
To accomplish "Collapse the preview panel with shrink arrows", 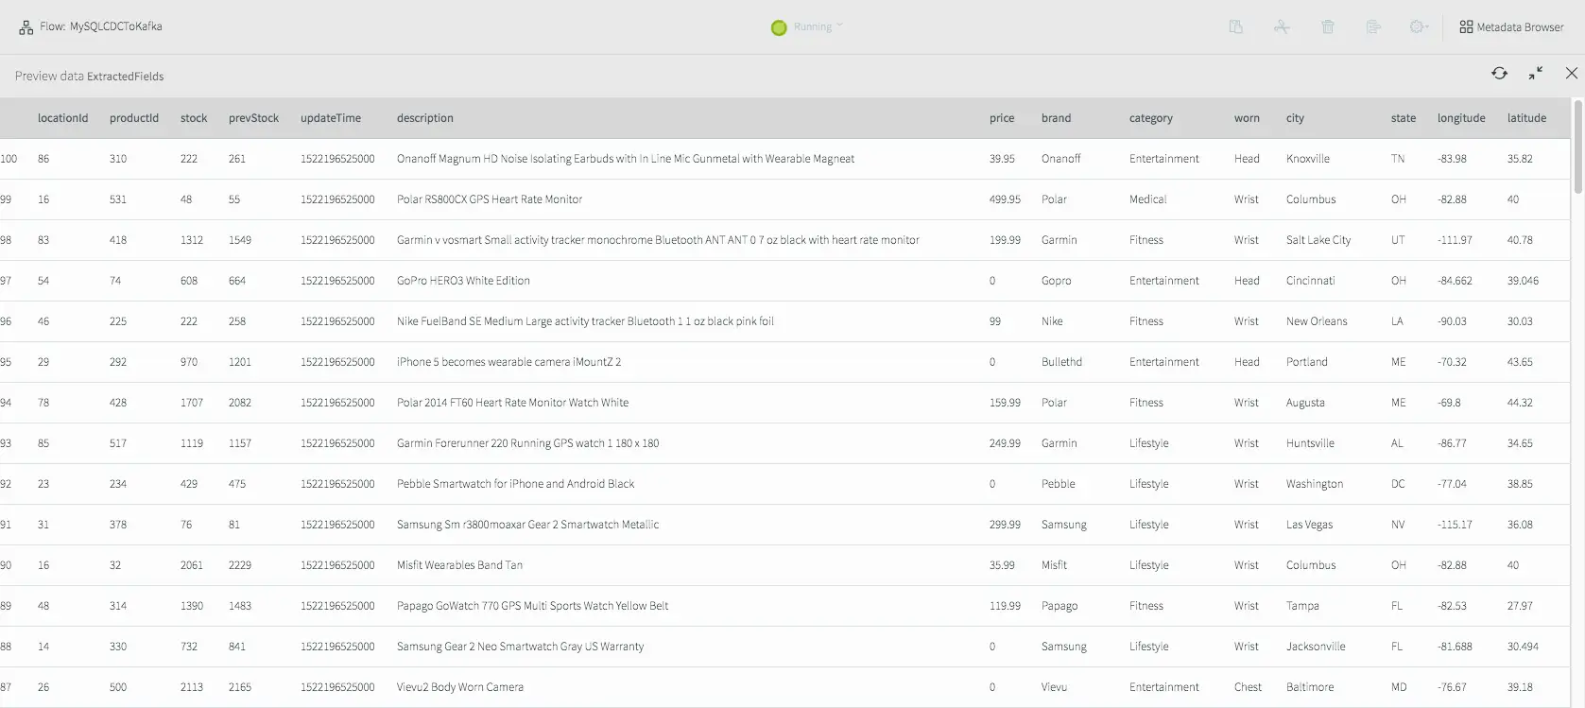I will click(1536, 74).
